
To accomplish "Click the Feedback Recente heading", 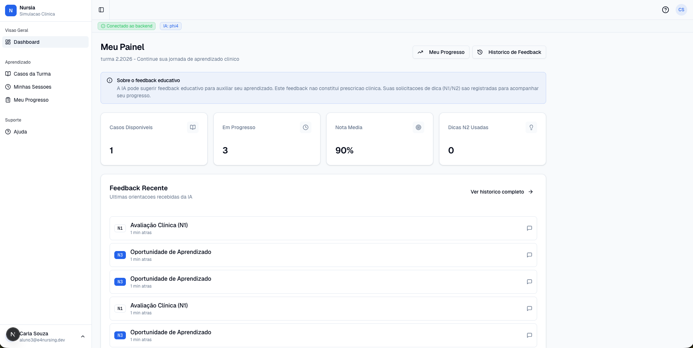I will [139, 188].
